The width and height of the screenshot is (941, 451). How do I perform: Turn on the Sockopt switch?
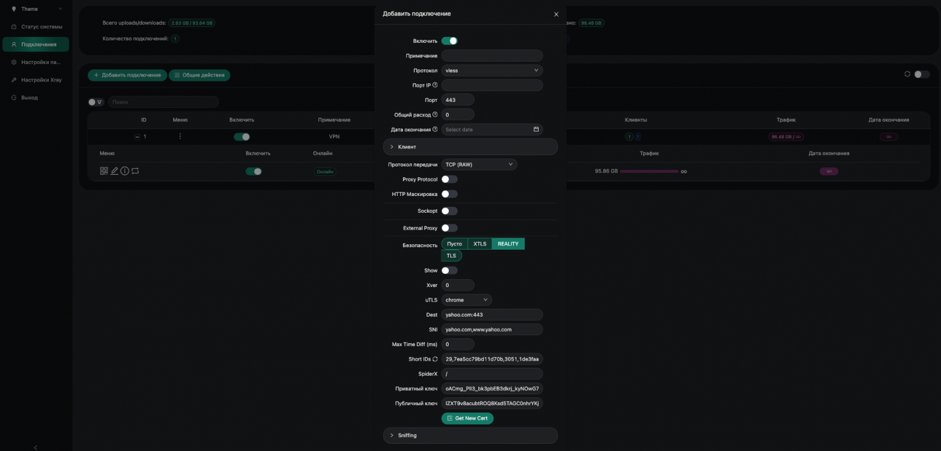(449, 211)
